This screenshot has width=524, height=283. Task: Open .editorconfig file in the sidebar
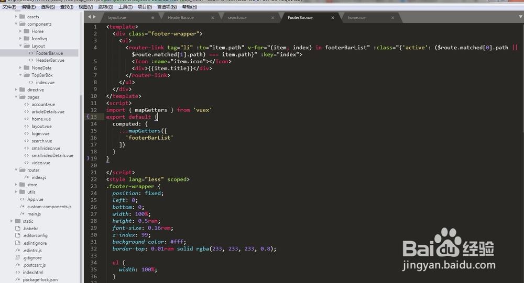35,235
